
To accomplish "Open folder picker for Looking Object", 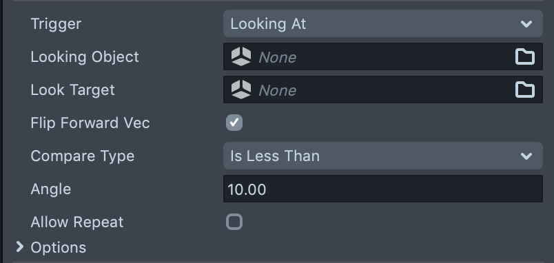I will point(524,57).
